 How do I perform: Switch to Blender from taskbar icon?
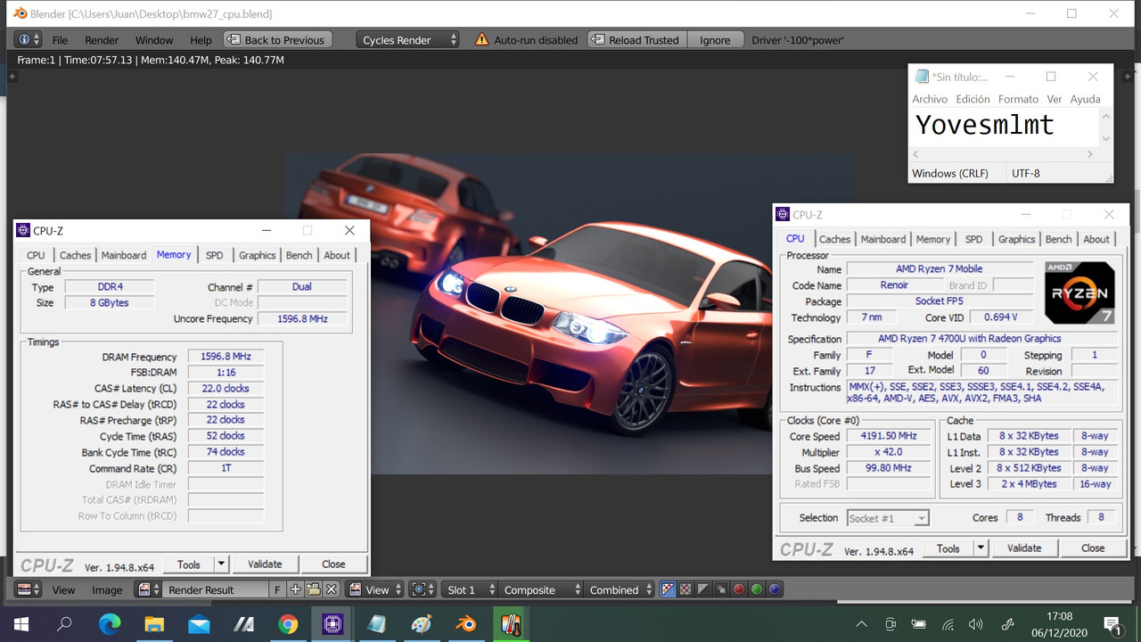pos(465,624)
